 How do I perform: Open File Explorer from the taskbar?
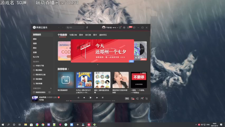(x=26, y=124)
